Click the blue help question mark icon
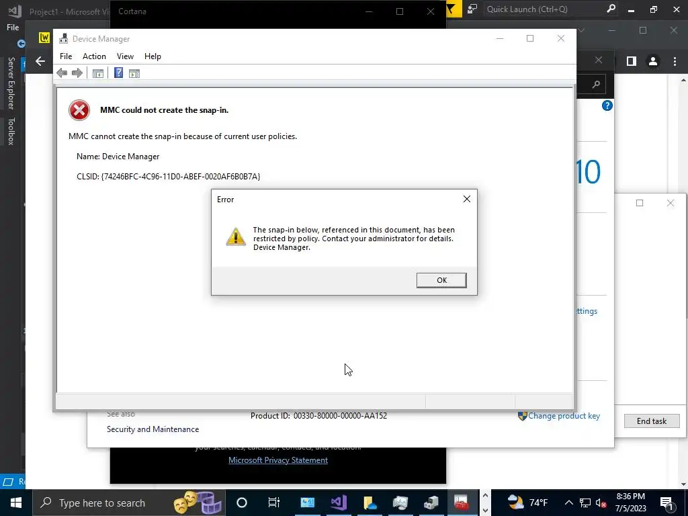 (607, 105)
